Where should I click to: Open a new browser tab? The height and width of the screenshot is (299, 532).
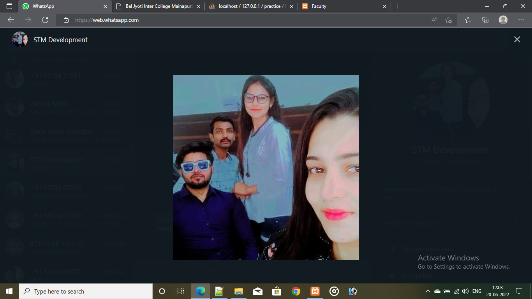398,6
